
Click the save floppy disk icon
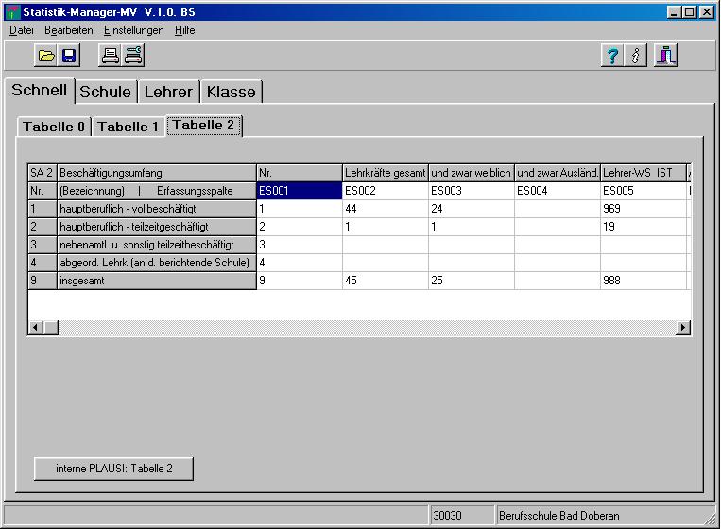tap(69, 56)
